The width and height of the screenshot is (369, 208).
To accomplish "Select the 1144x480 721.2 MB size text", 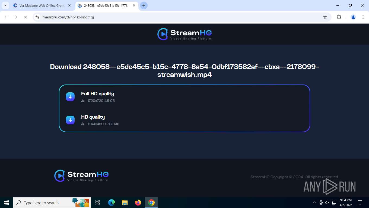I will (103, 124).
